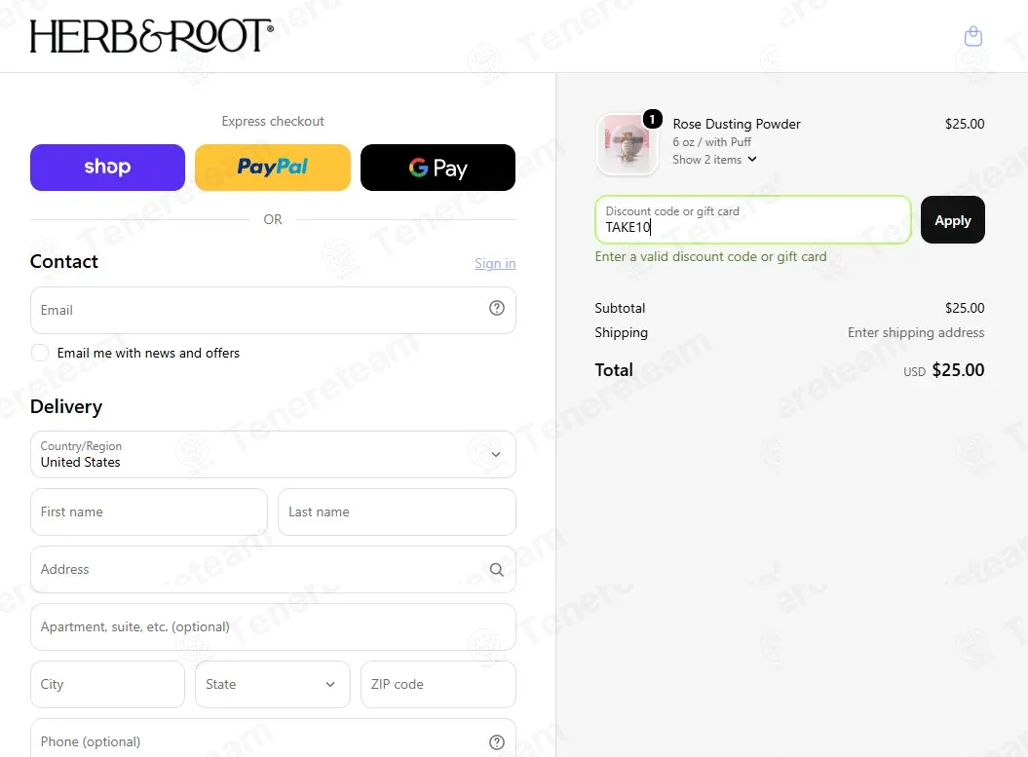Open the State dropdown

pyautogui.click(x=273, y=684)
